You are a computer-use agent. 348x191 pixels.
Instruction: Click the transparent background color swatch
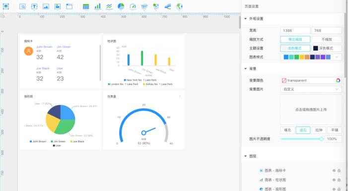(x=284, y=80)
